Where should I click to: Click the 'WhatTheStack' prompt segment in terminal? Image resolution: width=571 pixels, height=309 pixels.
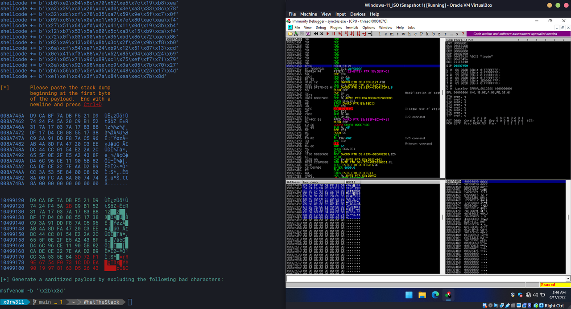(x=101, y=302)
